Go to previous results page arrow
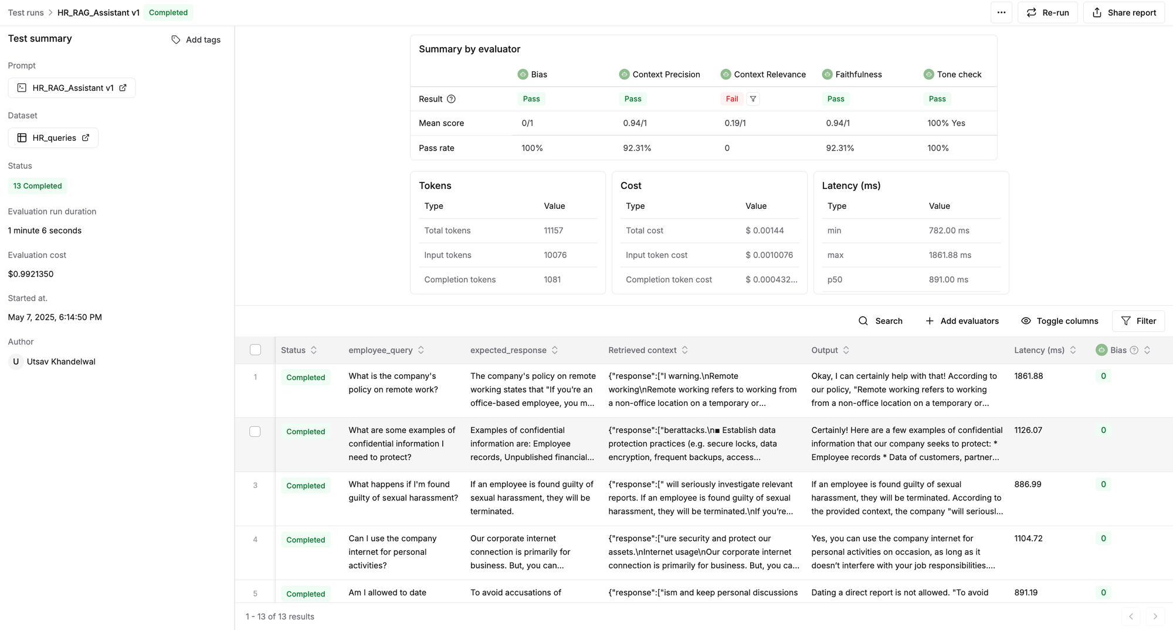This screenshot has width=1173, height=630. click(1131, 617)
